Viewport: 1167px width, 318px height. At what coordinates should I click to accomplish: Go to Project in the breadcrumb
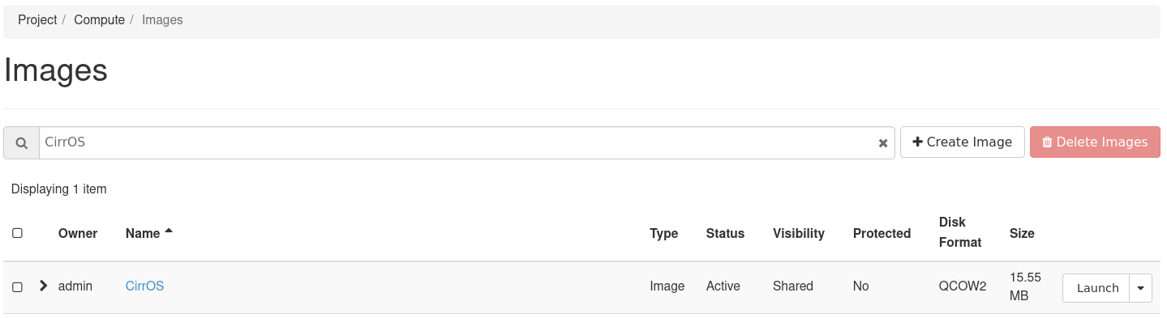(x=37, y=19)
